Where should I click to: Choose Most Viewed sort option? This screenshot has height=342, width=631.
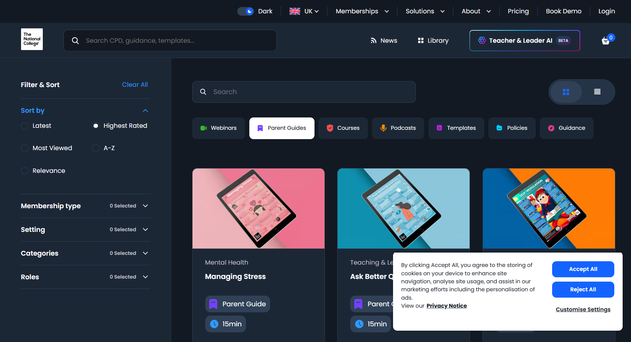(x=25, y=148)
